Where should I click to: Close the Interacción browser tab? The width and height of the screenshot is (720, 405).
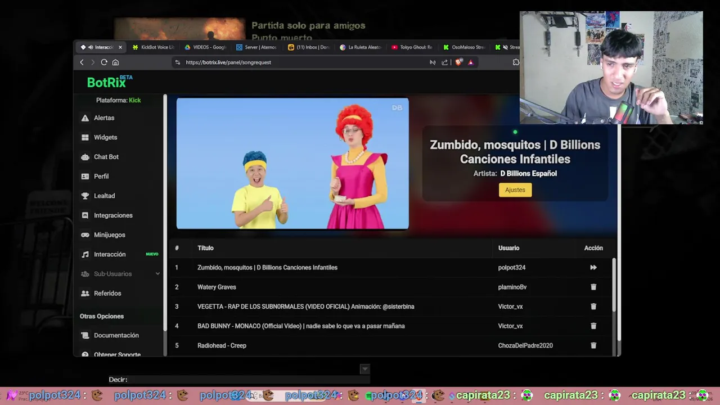[120, 47]
